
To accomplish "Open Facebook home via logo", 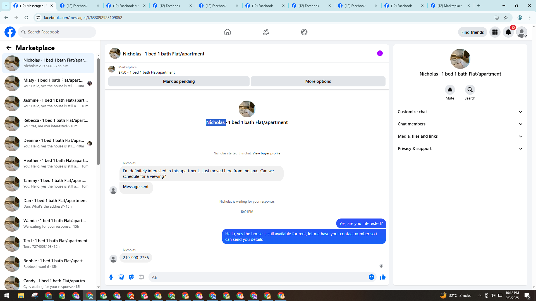I will 10,32.
